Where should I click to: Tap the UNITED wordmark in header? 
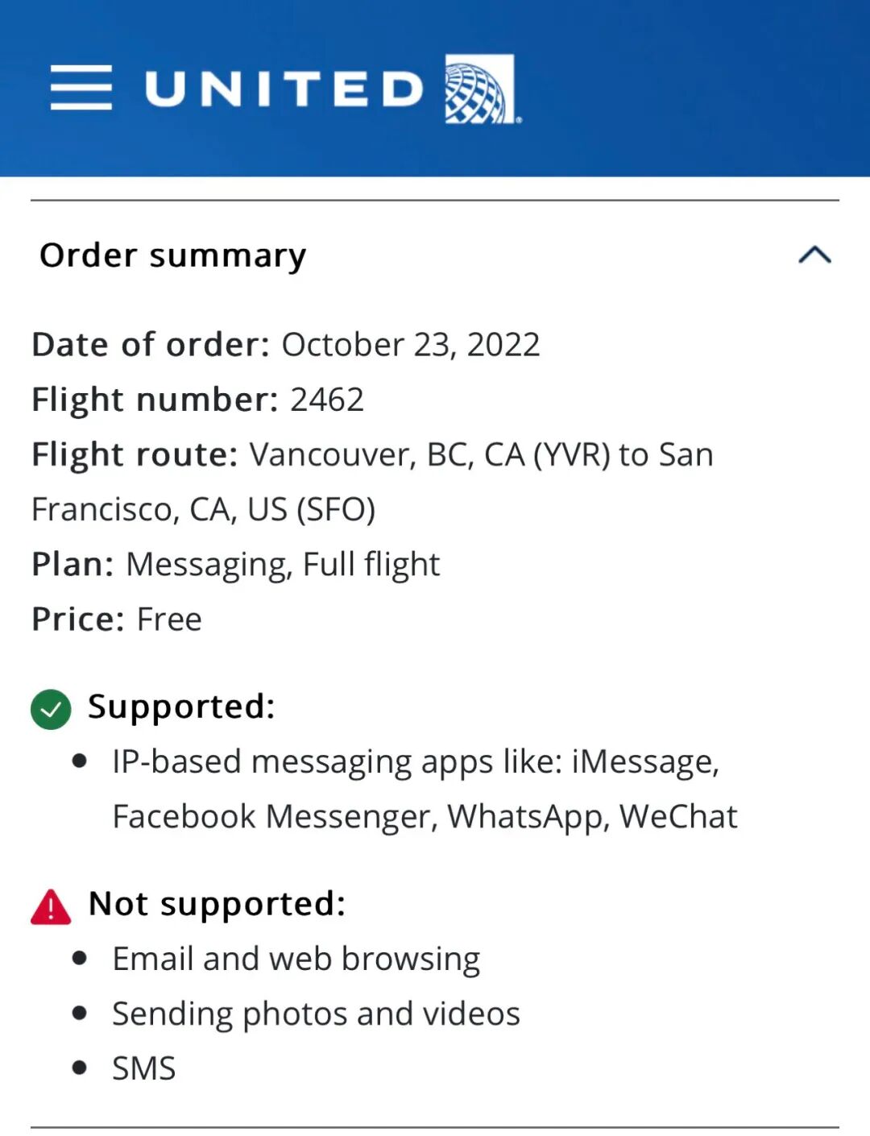click(284, 89)
